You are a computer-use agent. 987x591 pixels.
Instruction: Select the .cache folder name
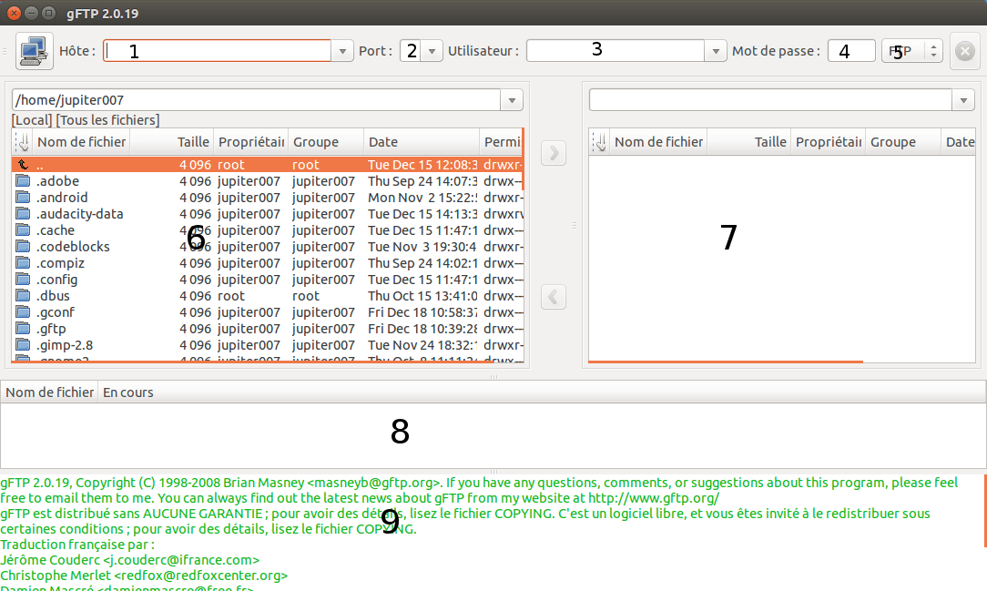tap(56, 230)
